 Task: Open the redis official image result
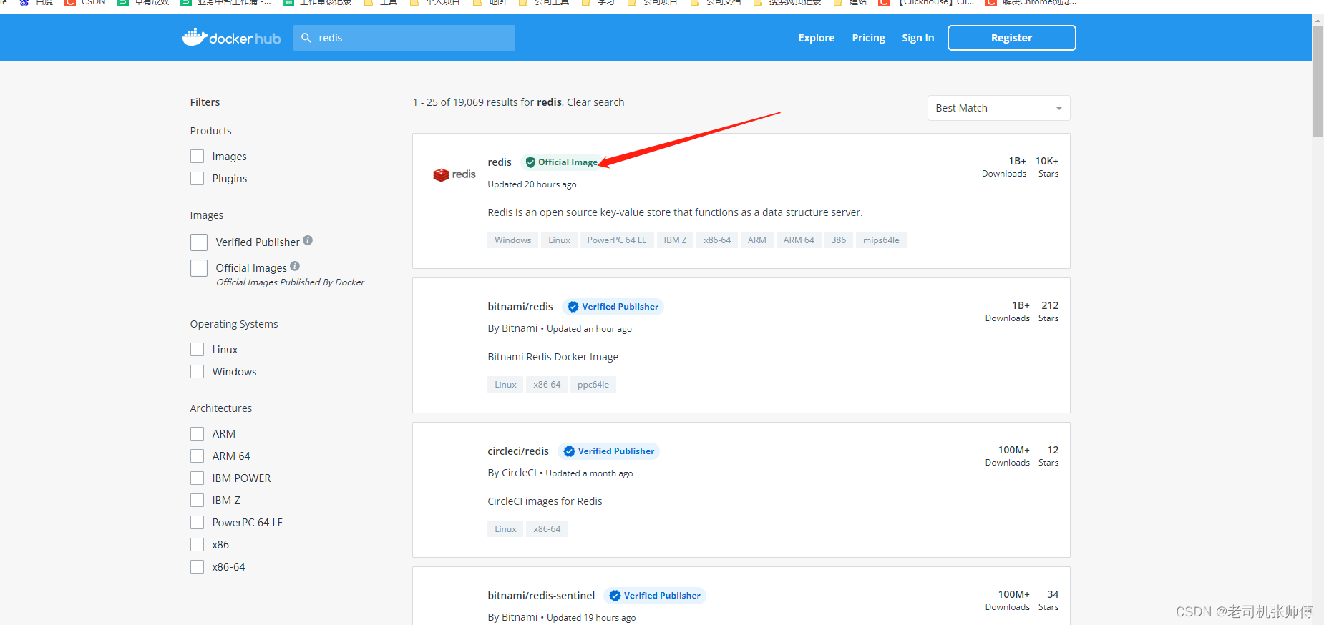(500, 162)
